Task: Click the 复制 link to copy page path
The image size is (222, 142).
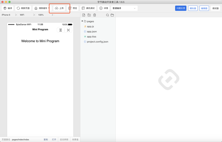Action: [46, 140]
